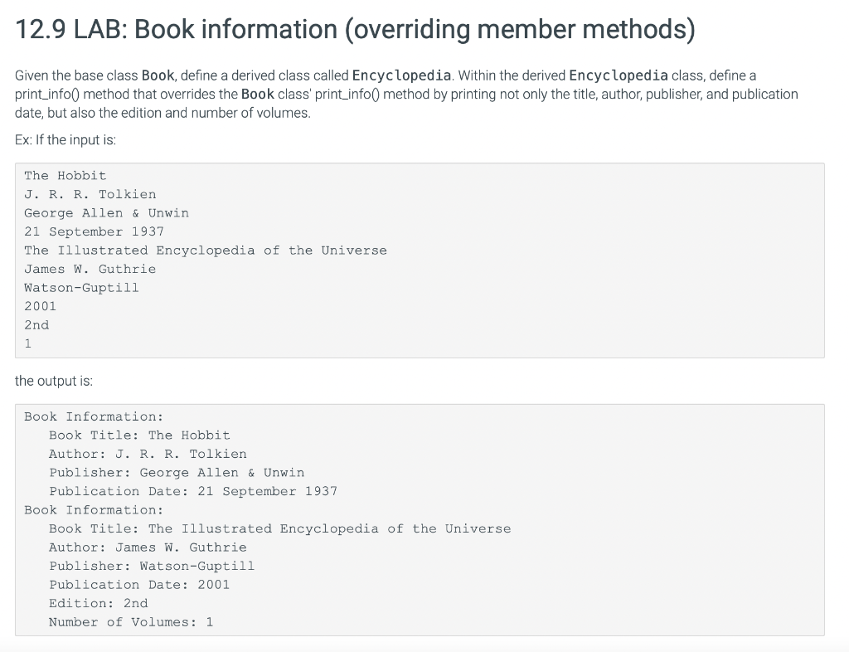Click output 'Publication Date: 21 September 1937'
The width and height of the screenshot is (849, 652).
[x=193, y=491]
